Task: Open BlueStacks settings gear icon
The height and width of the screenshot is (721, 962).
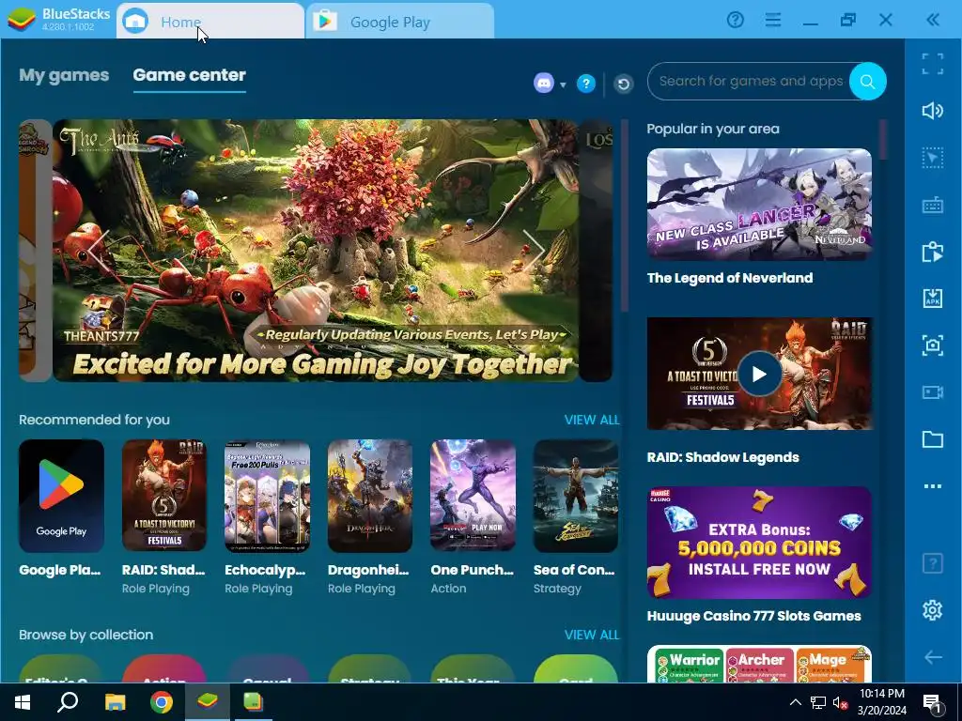Action: click(x=933, y=610)
